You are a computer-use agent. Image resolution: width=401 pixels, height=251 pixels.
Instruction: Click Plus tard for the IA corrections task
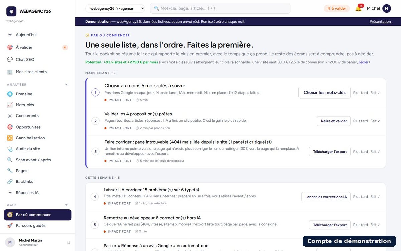(360, 197)
